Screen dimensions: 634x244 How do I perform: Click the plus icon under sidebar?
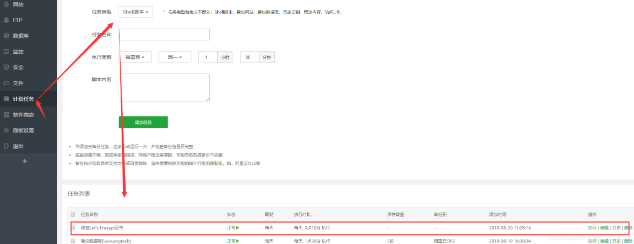pyautogui.click(x=25, y=161)
